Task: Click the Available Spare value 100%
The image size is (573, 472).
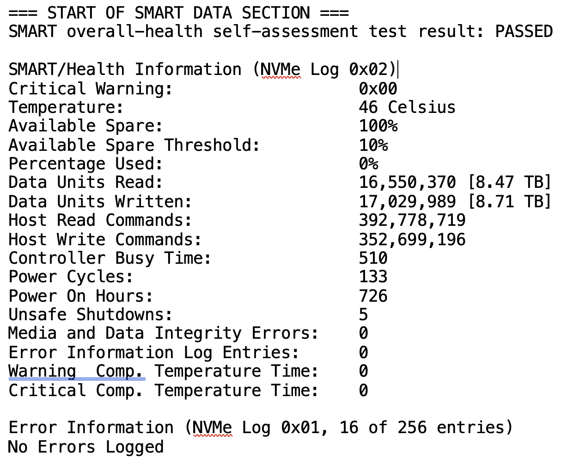Action: tap(378, 126)
